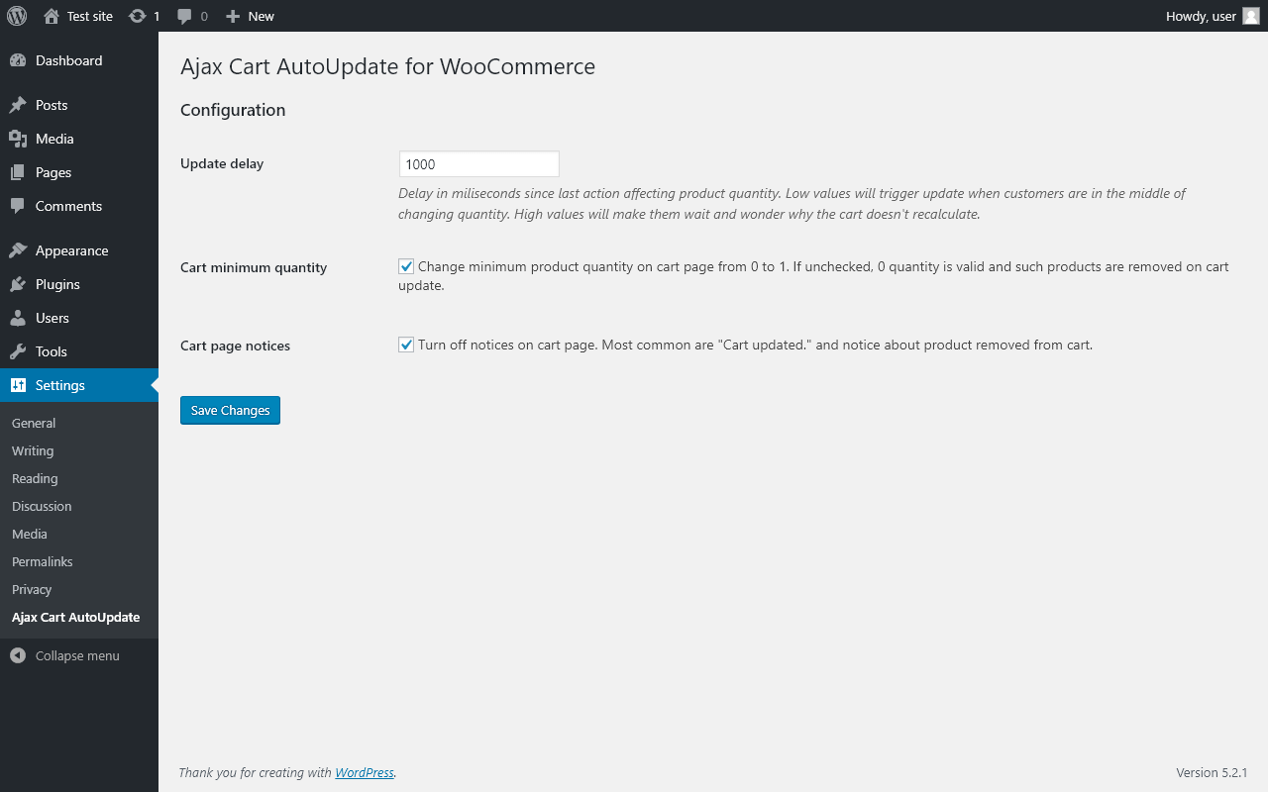Open Permalinks settings submenu
Screen dimensions: 1268x792
[43, 561]
